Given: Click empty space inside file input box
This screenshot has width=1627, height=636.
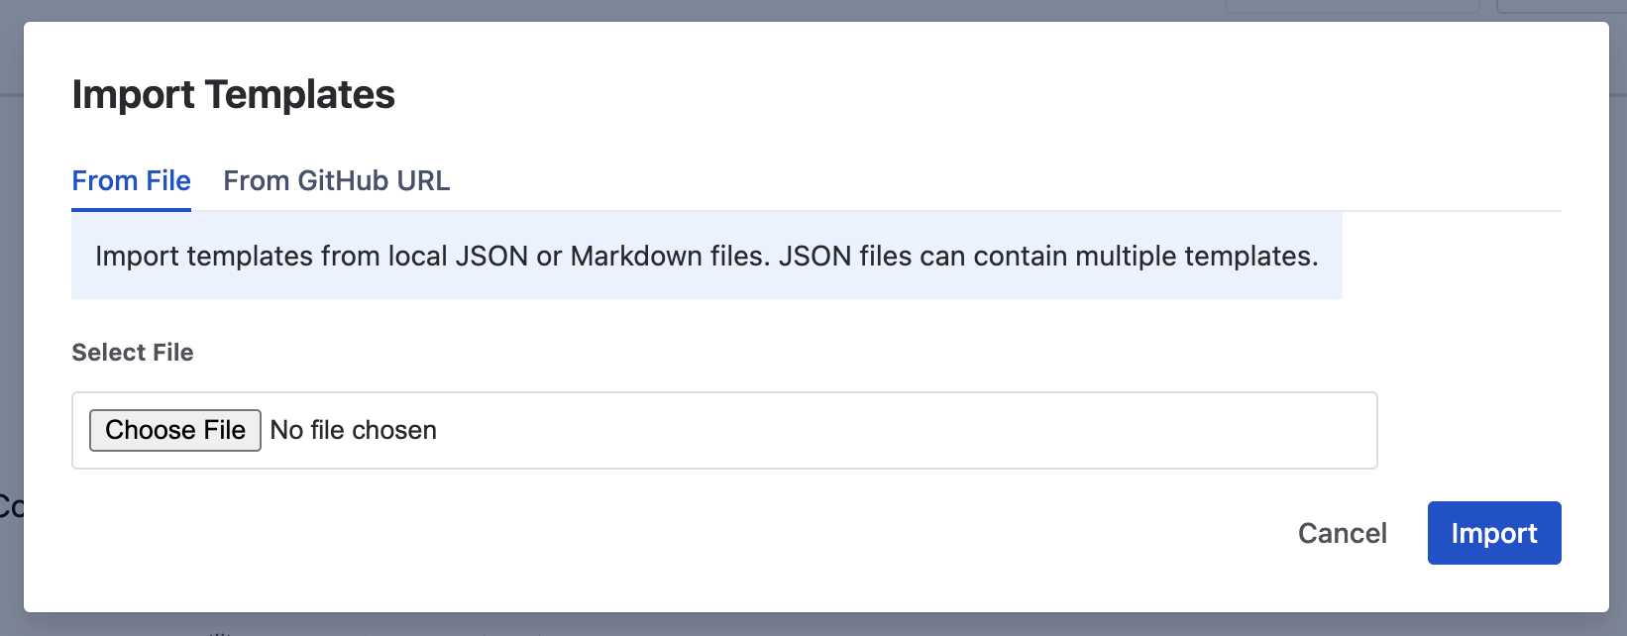Looking at the screenshot, I should click(892, 430).
